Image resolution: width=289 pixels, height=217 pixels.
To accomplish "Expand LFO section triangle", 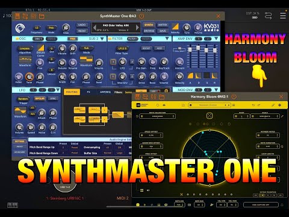I will click(x=58, y=90).
